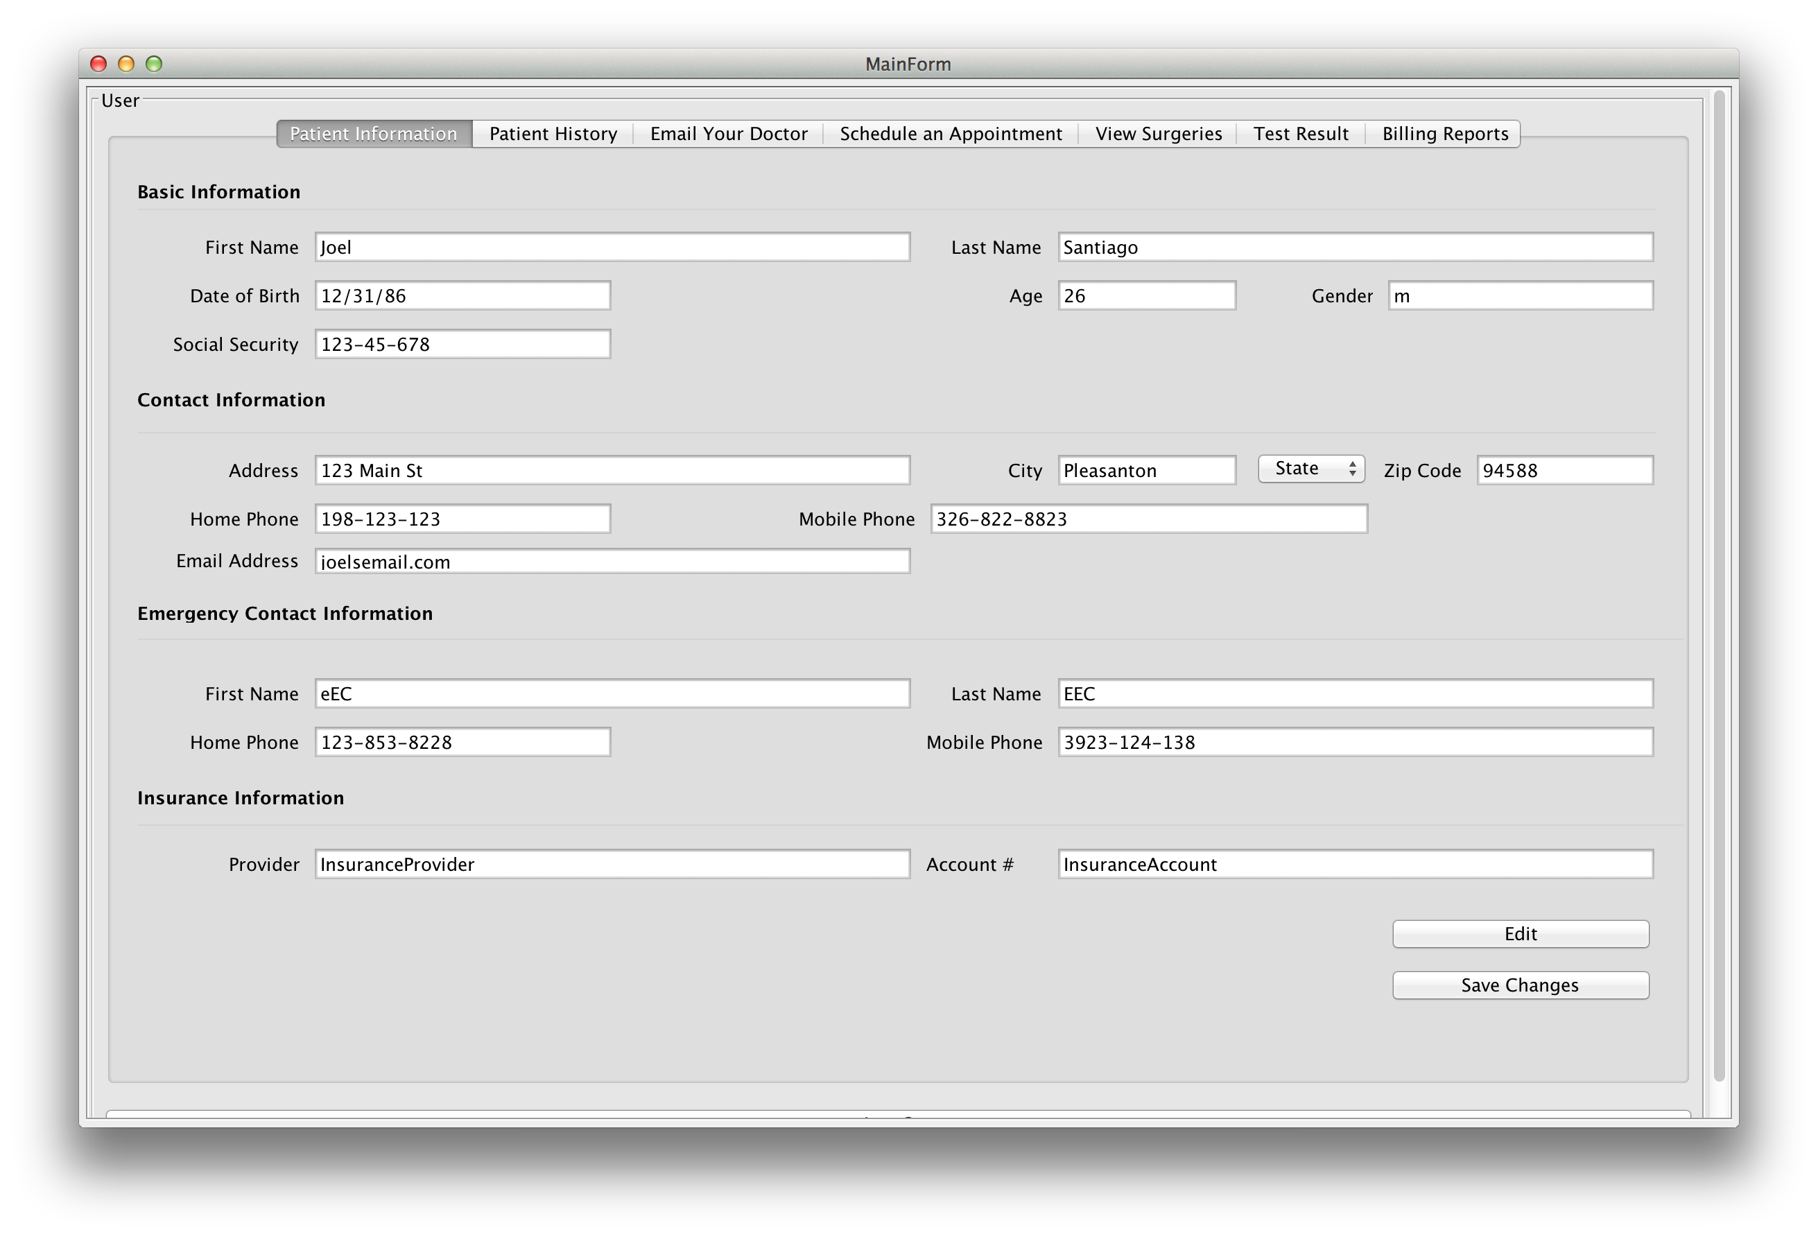1818x1237 pixels.
Task: Click the Zip Code field showing 94588
Action: tap(1564, 470)
